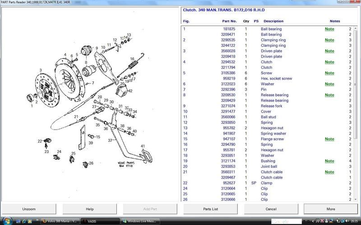Click the Part No. column header
The height and width of the screenshot is (225, 361).
(229, 21)
